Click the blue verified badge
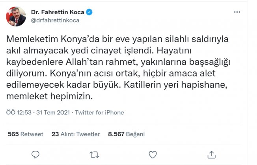Screen dimensions: 257x165 pos(89,12)
